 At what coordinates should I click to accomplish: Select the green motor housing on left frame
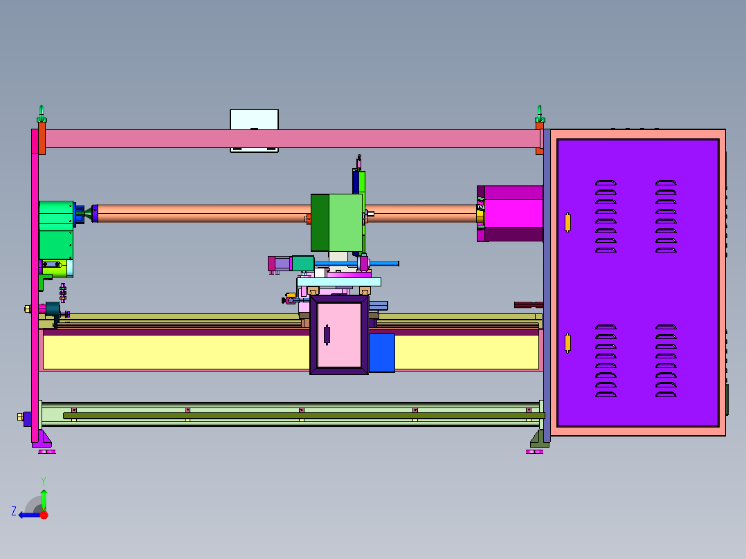pyautogui.click(x=56, y=230)
